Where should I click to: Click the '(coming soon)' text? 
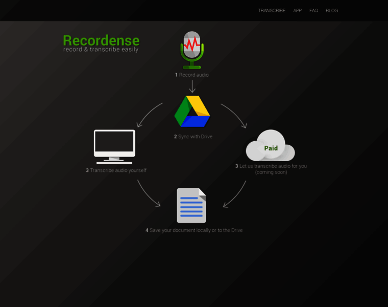(x=271, y=172)
